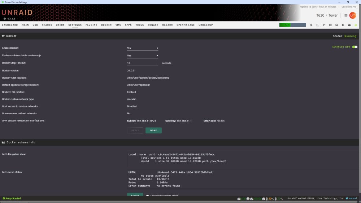Open the Tools tab
The image size is (361, 203).
[139, 25]
